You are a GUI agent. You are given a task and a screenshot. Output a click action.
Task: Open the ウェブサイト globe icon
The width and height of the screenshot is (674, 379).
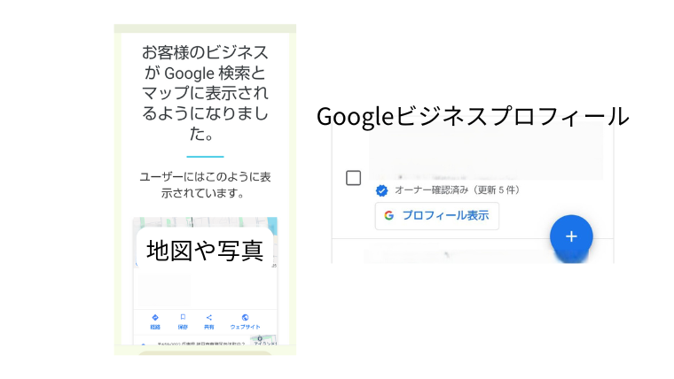coord(245,318)
